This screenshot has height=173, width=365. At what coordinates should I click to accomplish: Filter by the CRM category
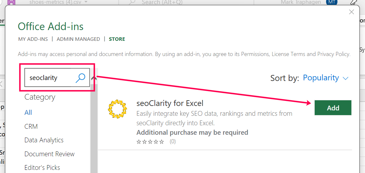(31, 127)
